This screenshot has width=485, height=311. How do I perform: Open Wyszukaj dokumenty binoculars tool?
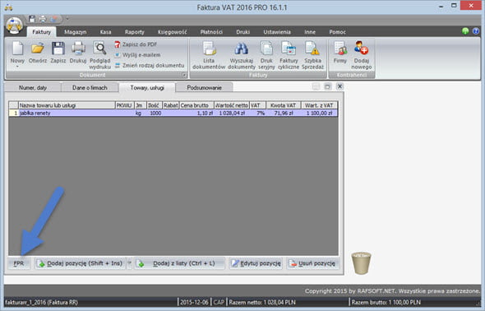(242, 55)
